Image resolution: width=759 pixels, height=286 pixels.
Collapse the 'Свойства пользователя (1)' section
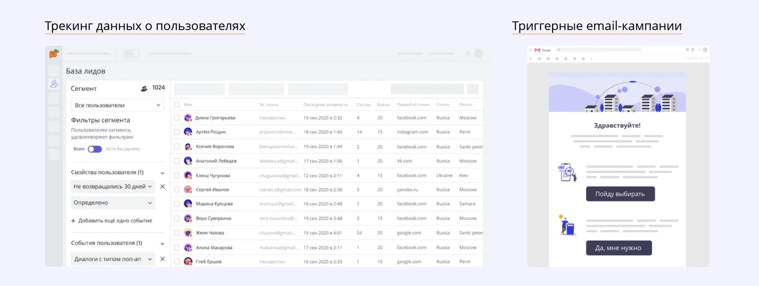[162, 173]
